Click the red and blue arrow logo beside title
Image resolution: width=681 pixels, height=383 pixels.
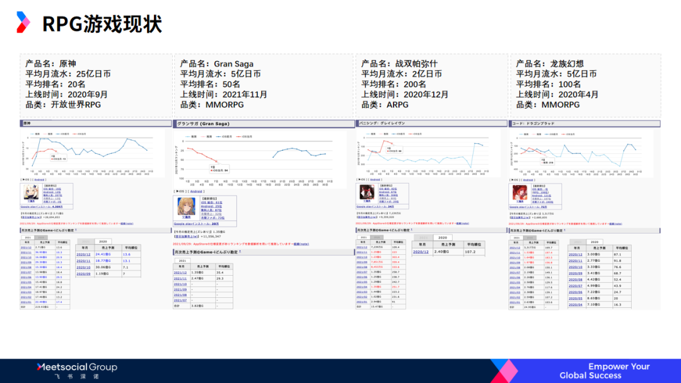click(23, 22)
